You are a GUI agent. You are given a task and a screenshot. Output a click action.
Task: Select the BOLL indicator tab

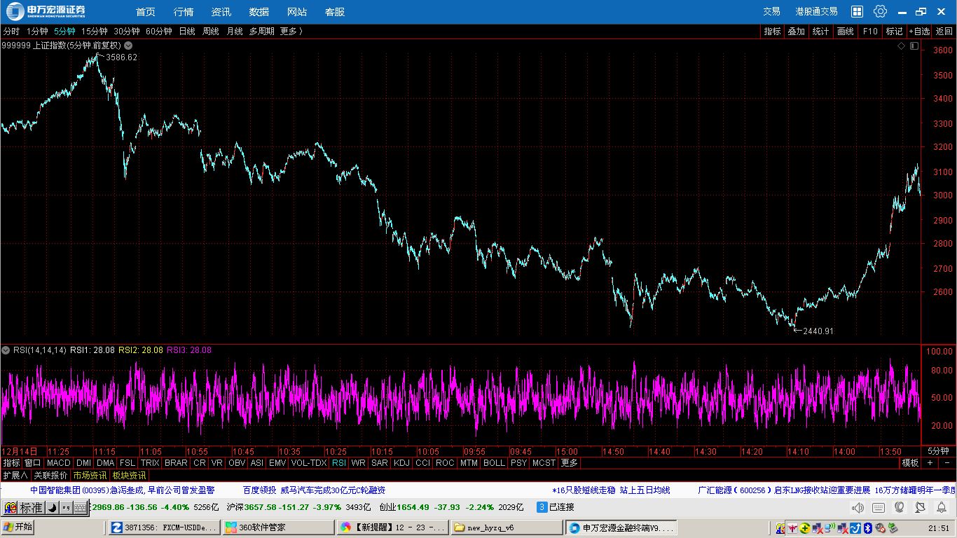point(494,462)
